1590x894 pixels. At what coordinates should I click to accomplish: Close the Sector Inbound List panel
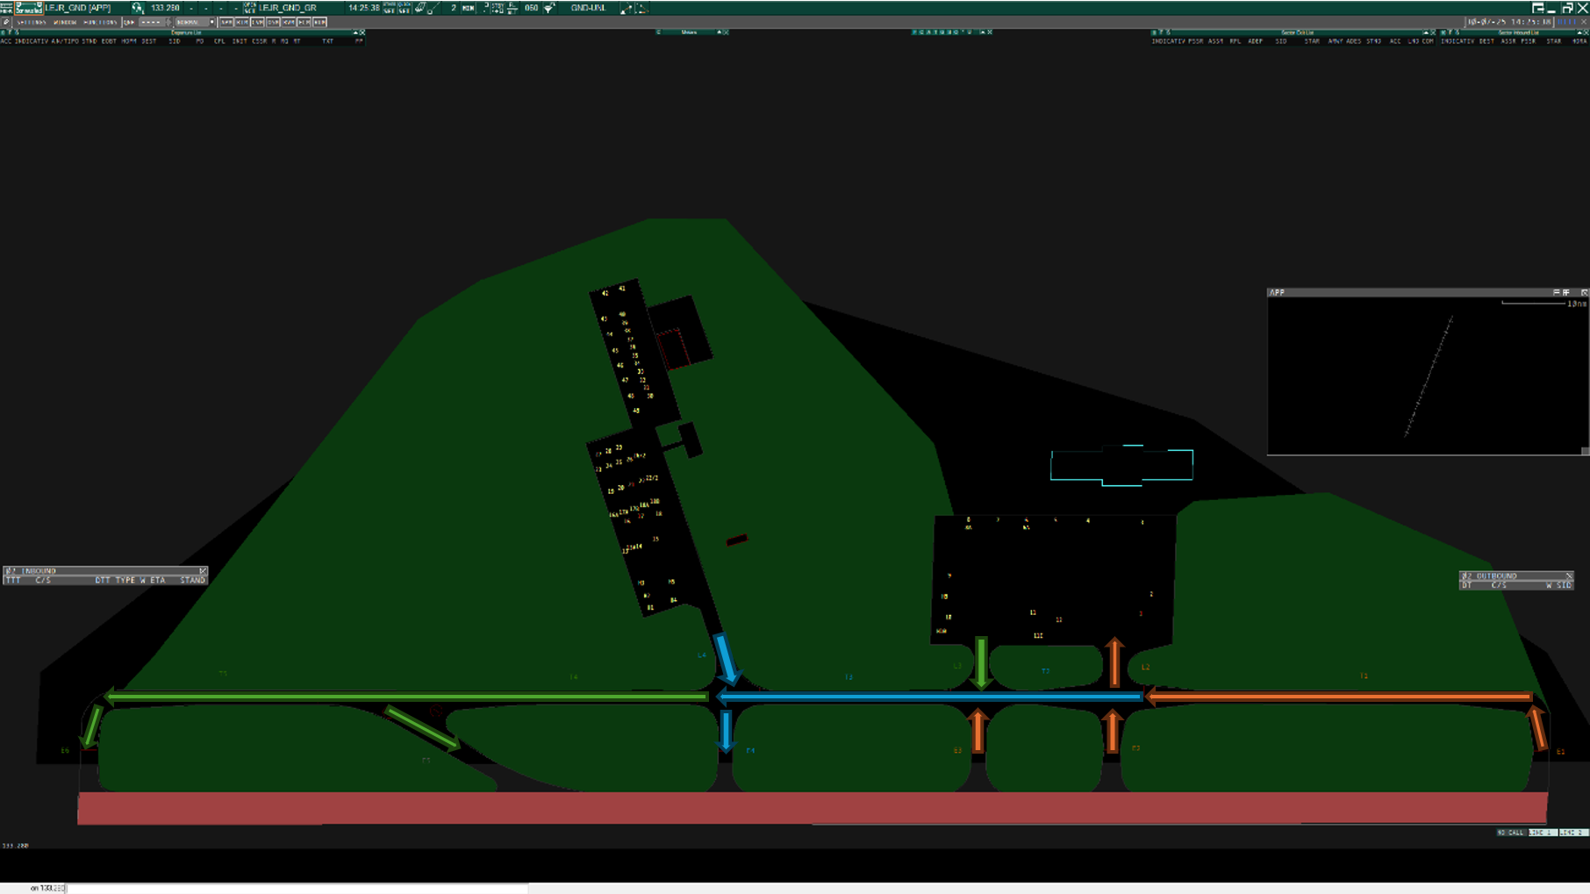coord(1586,32)
